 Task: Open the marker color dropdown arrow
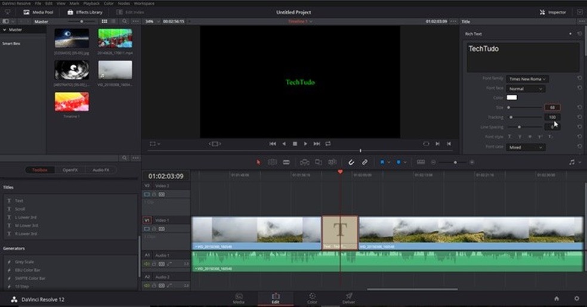click(405, 162)
